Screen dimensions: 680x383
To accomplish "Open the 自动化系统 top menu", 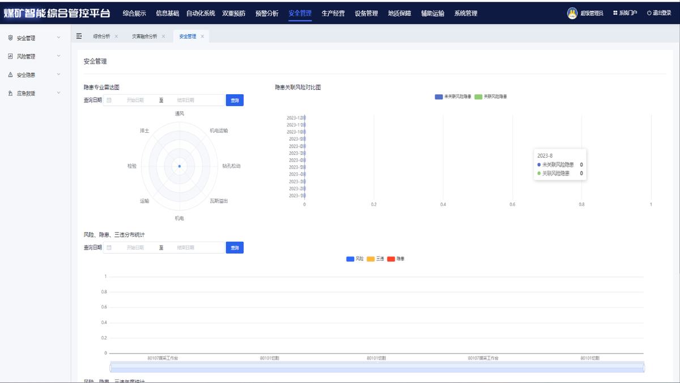I will [201, 13].
